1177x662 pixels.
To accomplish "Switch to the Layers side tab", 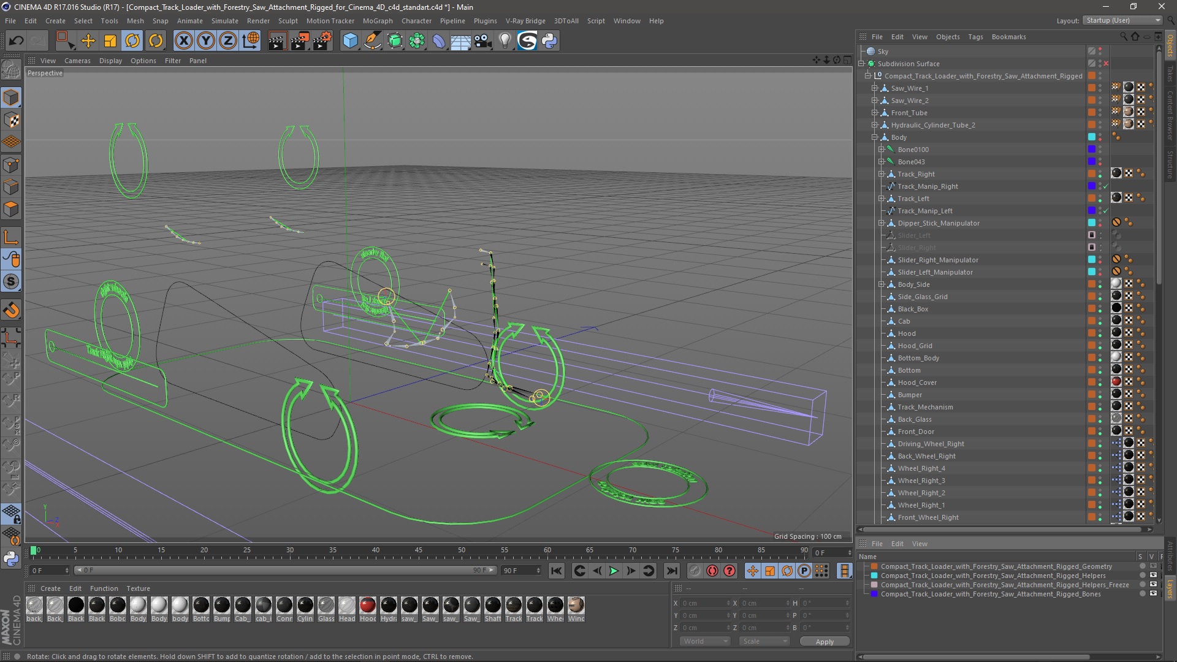I will pyautogui.click(x=1170, y=588).
